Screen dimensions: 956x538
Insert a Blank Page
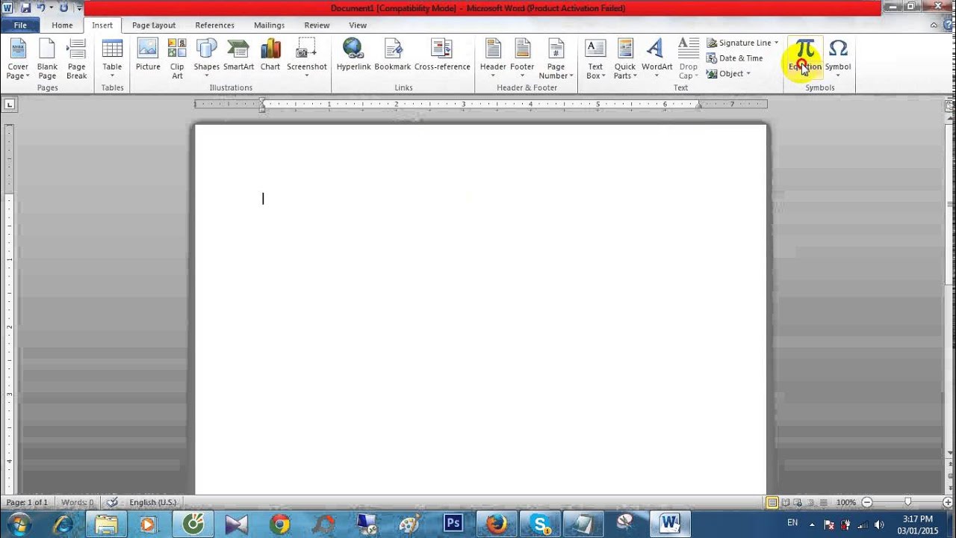(x=47, y=59)
